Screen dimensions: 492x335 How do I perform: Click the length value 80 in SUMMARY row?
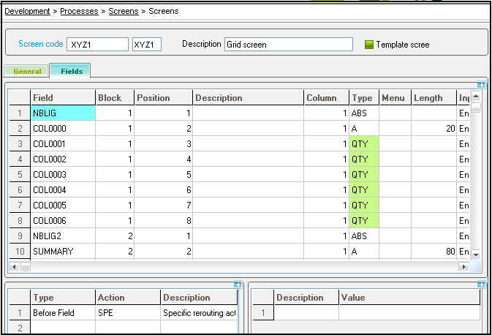coord(434,252)
